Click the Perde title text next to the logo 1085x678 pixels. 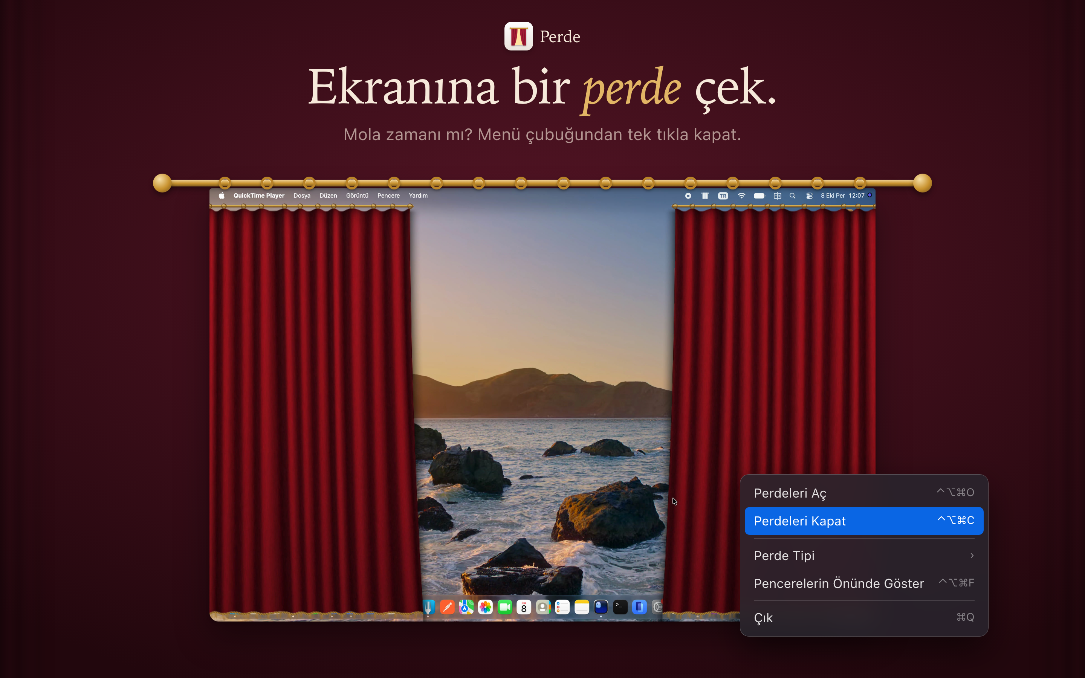point(560,37)
